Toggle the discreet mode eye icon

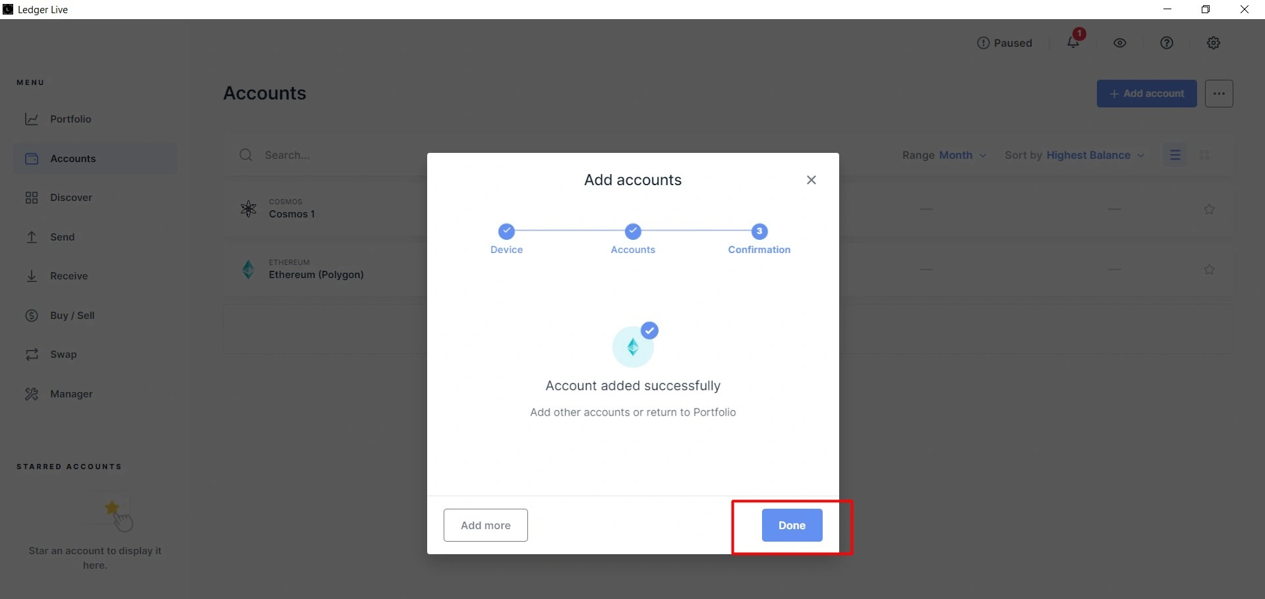(x=1120, y=43)
